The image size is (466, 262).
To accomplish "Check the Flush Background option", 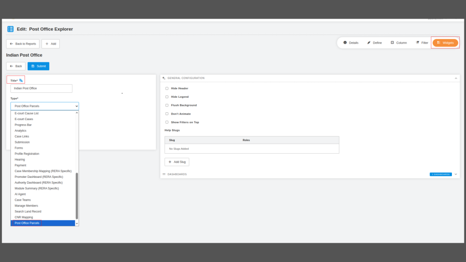I will pyautogui.click(x=167, y=105).
